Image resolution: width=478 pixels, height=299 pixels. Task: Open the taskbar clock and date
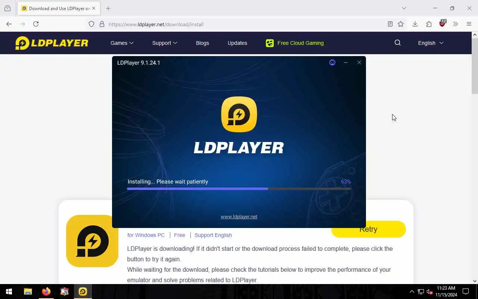coord(446,292)
